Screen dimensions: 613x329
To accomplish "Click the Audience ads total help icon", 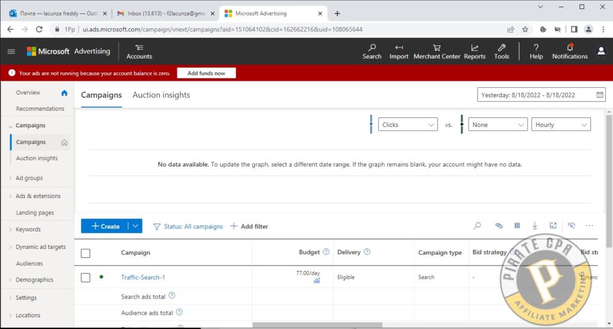I will click(179, 312).
